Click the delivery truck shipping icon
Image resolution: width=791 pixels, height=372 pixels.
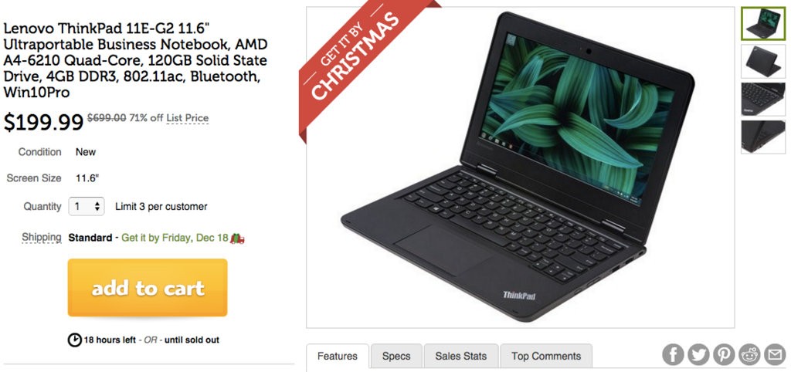point(237,238)
